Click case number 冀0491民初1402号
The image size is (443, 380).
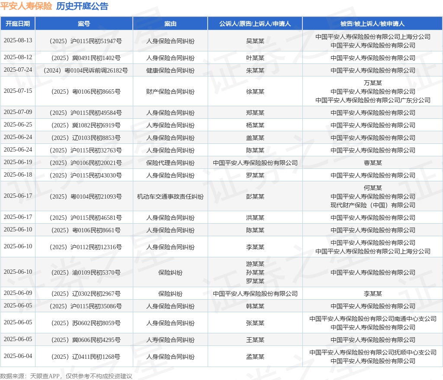click(x=86, y=58)
